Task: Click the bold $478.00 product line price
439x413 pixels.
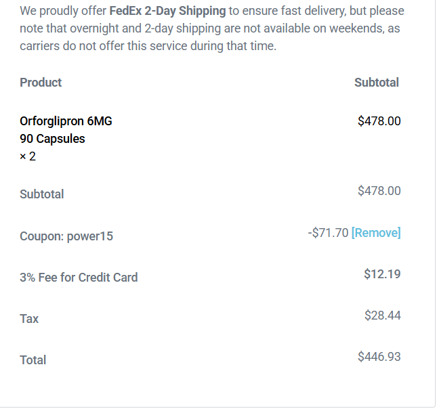Action: [379, 121]
